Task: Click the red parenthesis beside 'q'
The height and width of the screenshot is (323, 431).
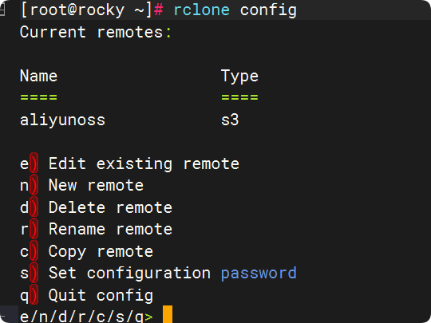Action: tap(34, 295)
